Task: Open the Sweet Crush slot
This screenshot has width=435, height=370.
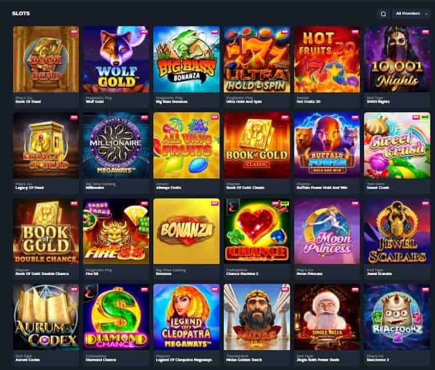Action: (397, 145)
